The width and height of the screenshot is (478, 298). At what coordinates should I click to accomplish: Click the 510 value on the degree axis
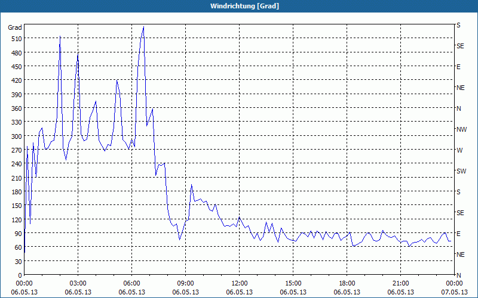[17, 39]
